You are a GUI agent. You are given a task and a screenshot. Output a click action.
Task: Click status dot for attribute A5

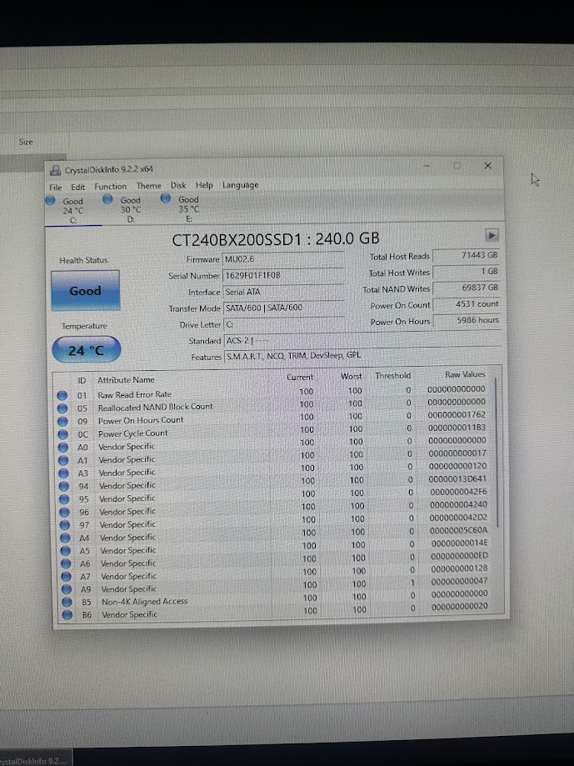66,551
